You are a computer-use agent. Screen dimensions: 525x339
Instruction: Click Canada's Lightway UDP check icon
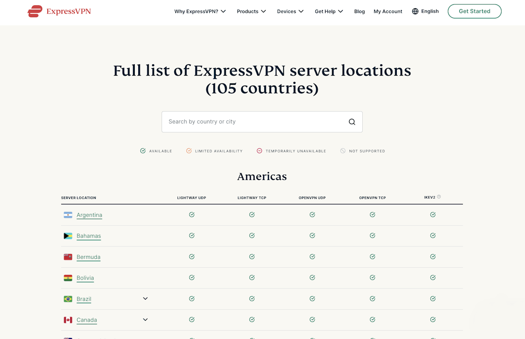(192, 319)
